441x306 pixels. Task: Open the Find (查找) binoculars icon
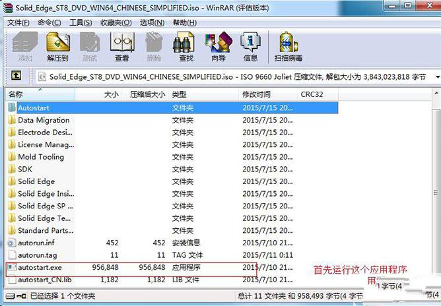click(184, 42)
